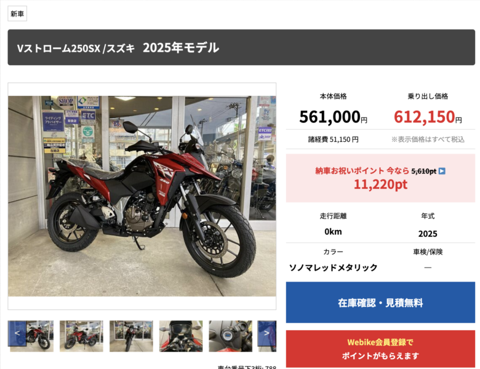
Task: Select the front-view motorcycle thumbnail
Action: tap(131, 336)
